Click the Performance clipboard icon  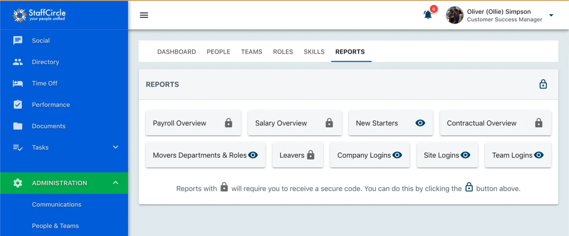click(18, 104)
